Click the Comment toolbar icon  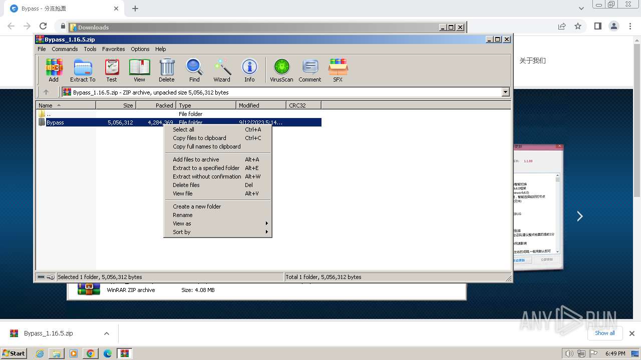310,70
